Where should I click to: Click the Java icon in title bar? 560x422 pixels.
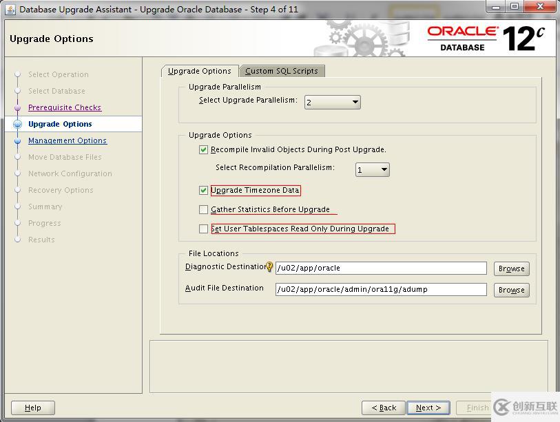click(x=10, y=9)
